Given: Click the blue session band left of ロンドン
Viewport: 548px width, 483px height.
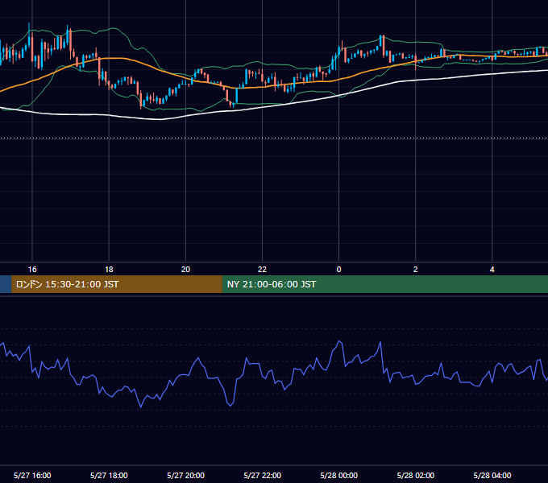Looking at the screenshot, I should [x=6, y=284].
